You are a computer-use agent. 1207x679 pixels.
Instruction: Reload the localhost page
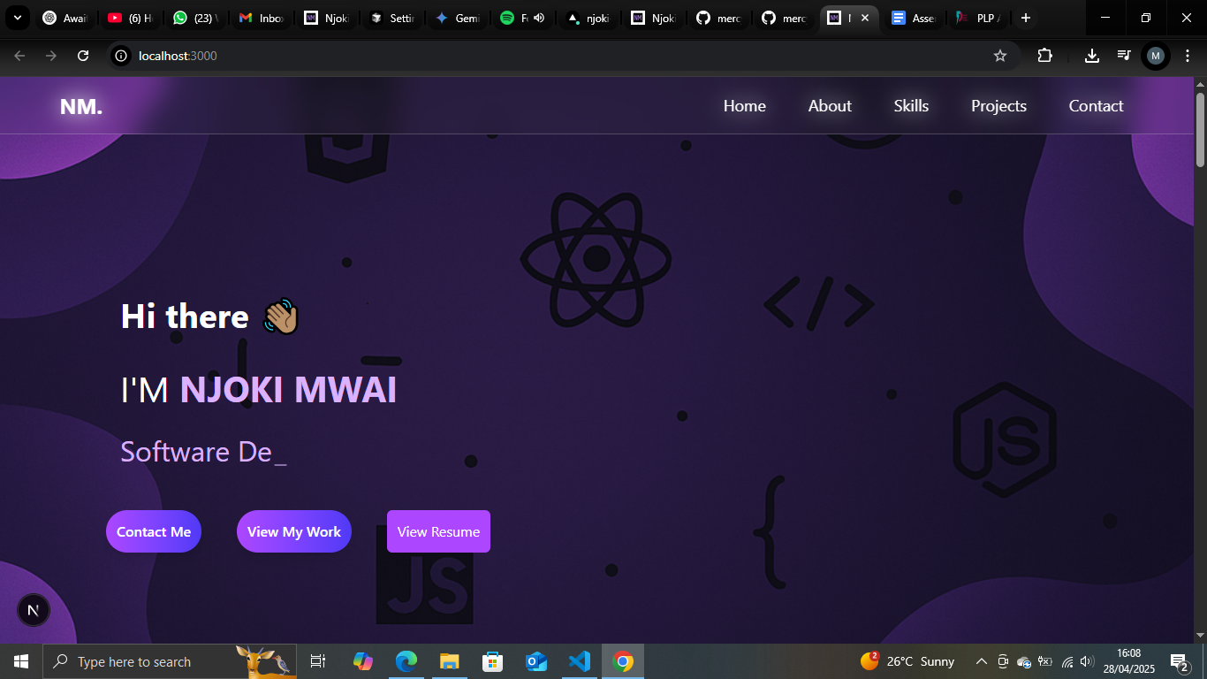[x=83, y=56]
